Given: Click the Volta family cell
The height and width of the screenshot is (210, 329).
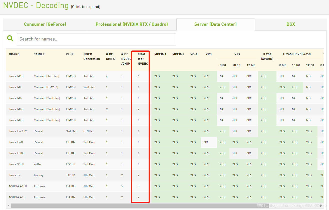Looking at the screenshot, I should 37,164.
